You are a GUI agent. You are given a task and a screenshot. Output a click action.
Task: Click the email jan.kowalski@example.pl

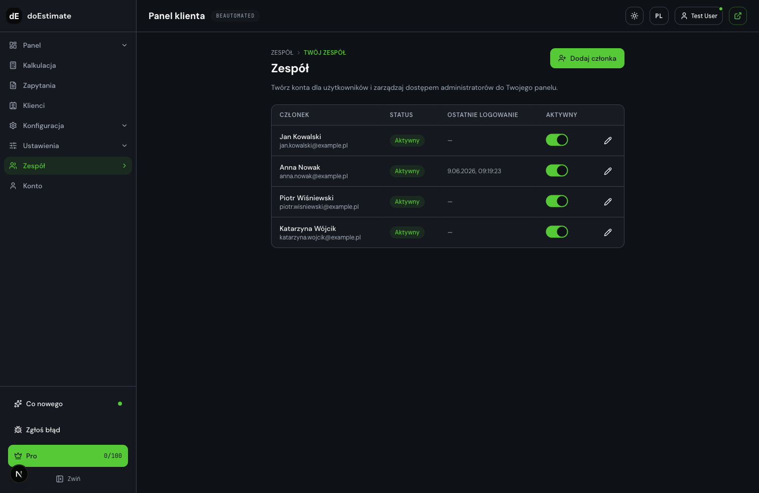pos(314,146)
